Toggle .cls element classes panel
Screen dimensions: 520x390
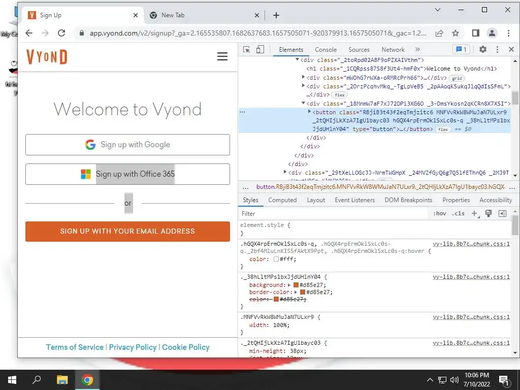pos(458,214)
